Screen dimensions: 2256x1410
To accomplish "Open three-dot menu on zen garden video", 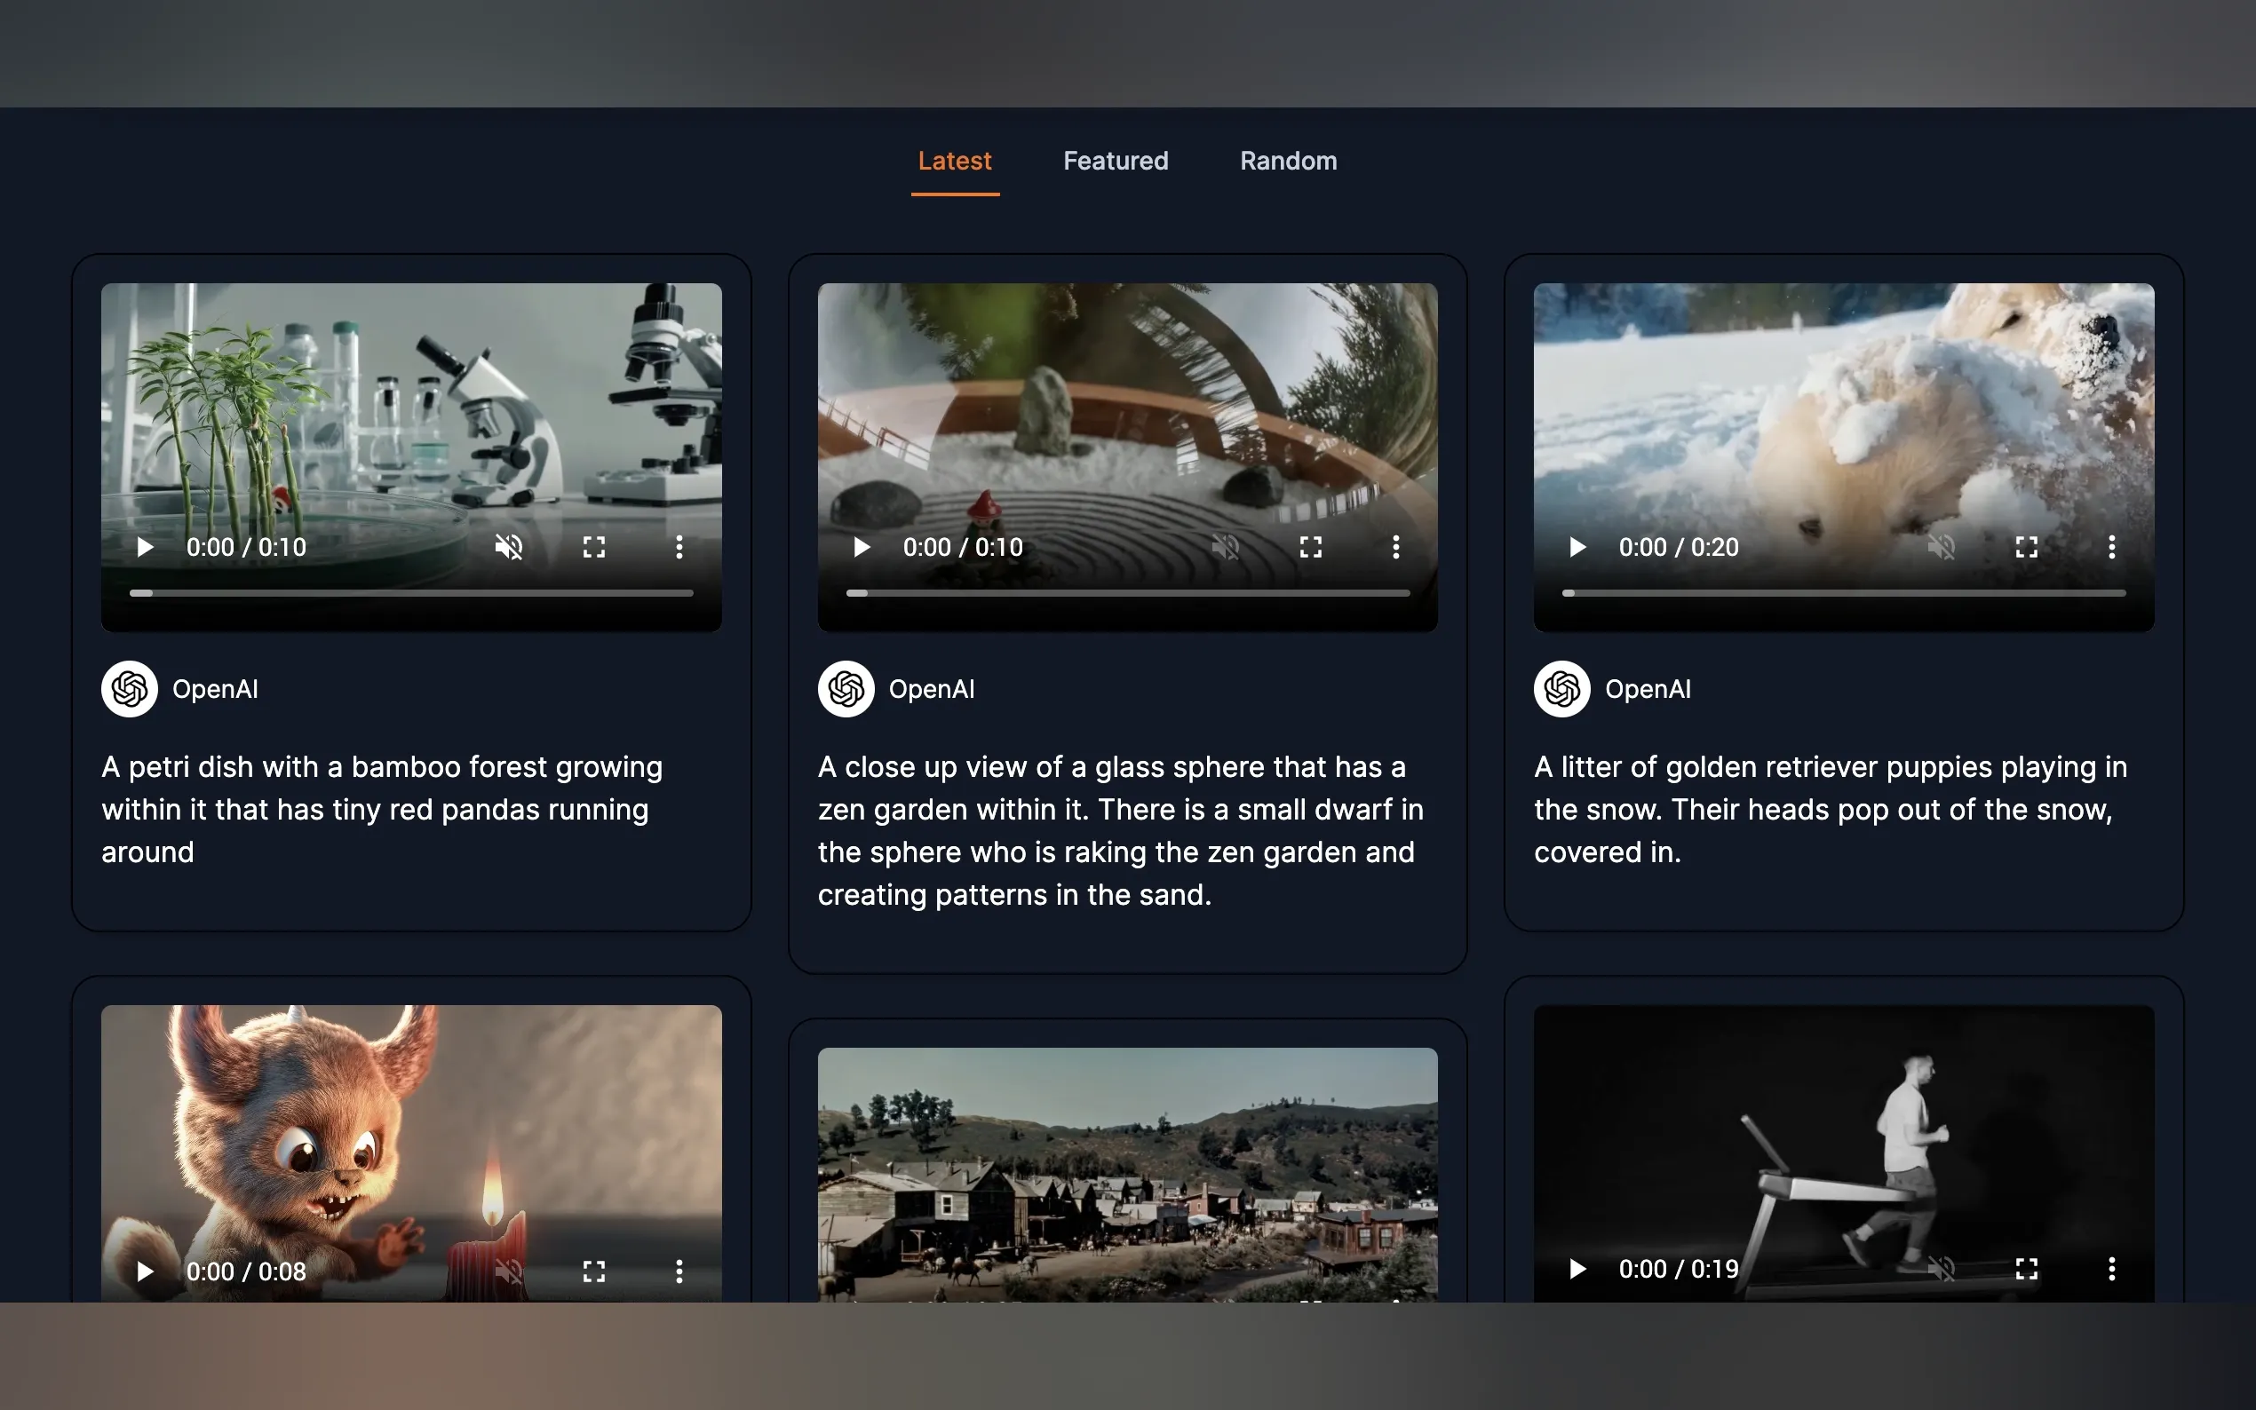I will 1395,548.
